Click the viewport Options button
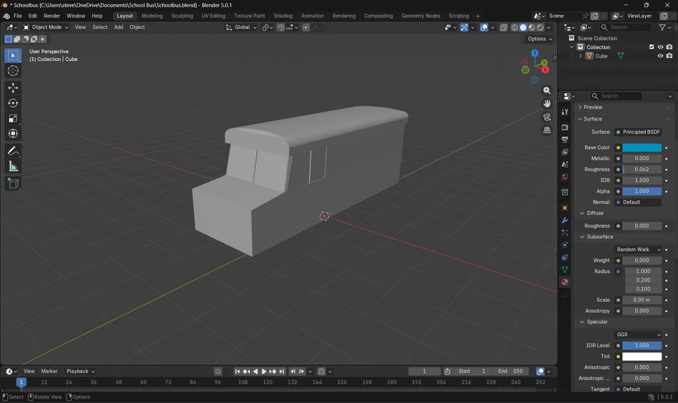This screenshot has width=678, height=403. (x=539, y=39)
